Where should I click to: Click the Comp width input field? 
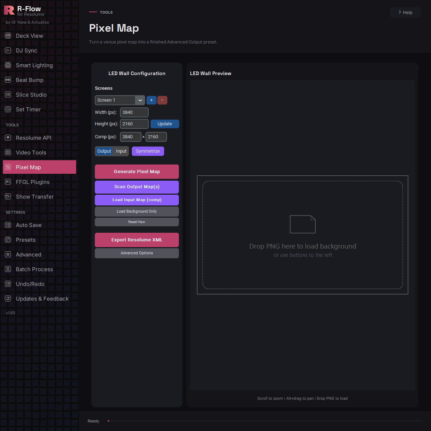click(x=131, y=137)
